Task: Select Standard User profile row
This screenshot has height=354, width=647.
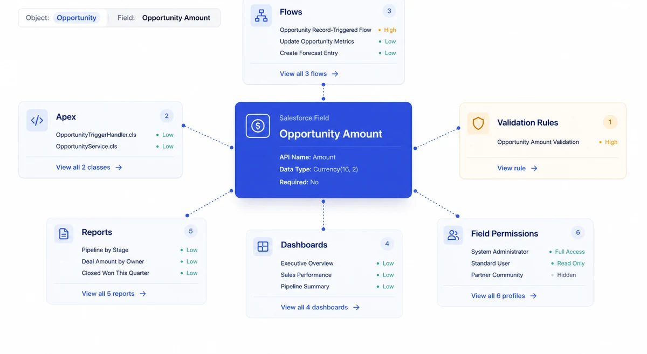Action: [528, 263]
